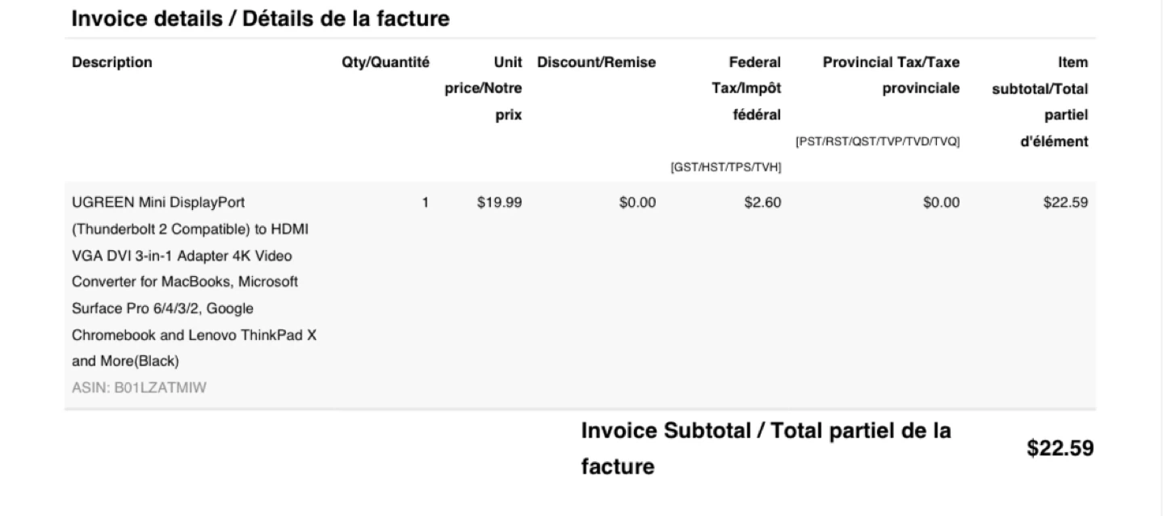Select the Provincial Tax/Taxe provinciale header
This screenshot has width=1163, height=516.
(891, 75)
